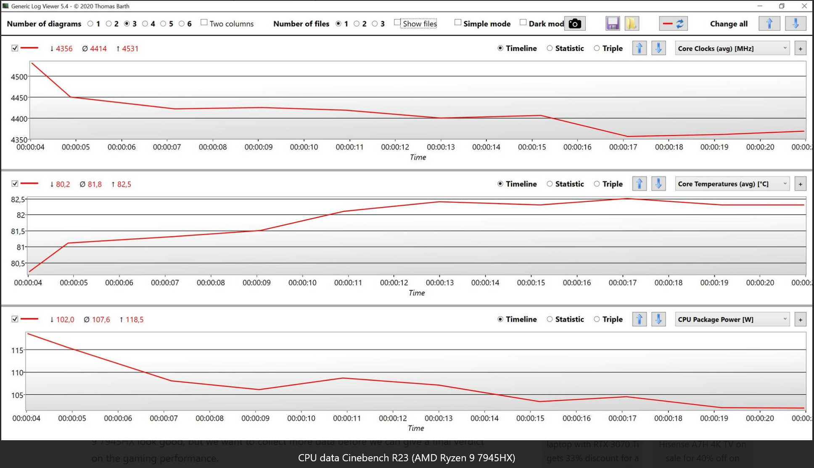814x468 pixels.
Task: Enable the Show files checkbox
Action: pos(397,23)
